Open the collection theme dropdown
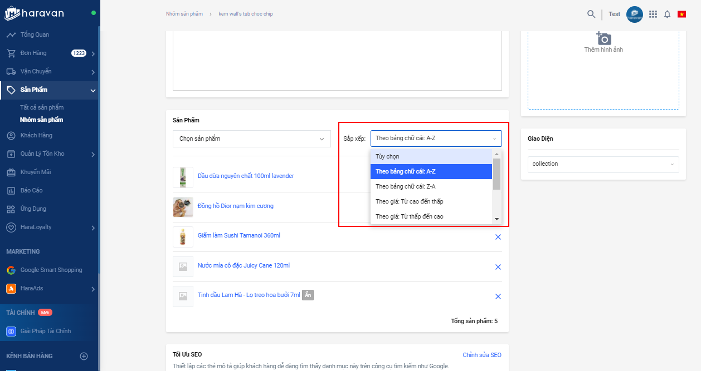This screenshot has height=371, width=701. pos(603,164)
